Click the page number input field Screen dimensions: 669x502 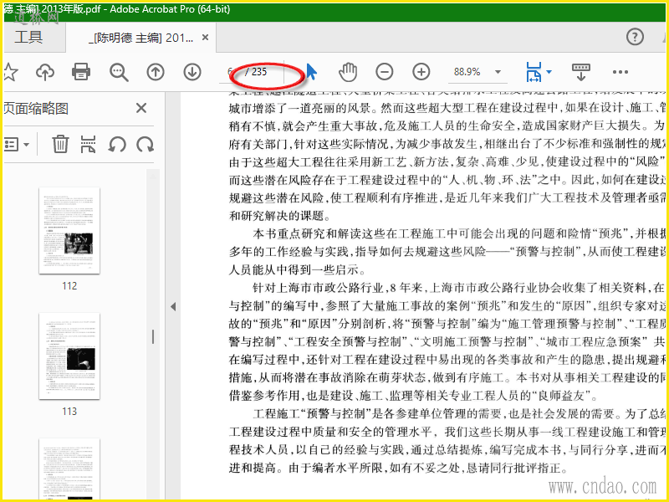pyautogui.click(x=231, y=72)
